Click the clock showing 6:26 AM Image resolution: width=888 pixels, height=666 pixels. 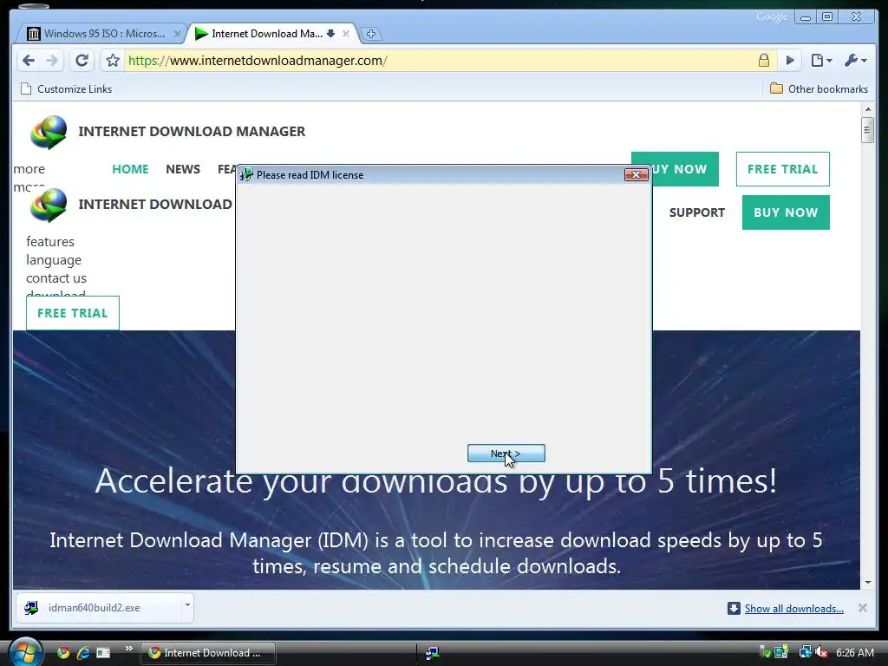(854, 652)
